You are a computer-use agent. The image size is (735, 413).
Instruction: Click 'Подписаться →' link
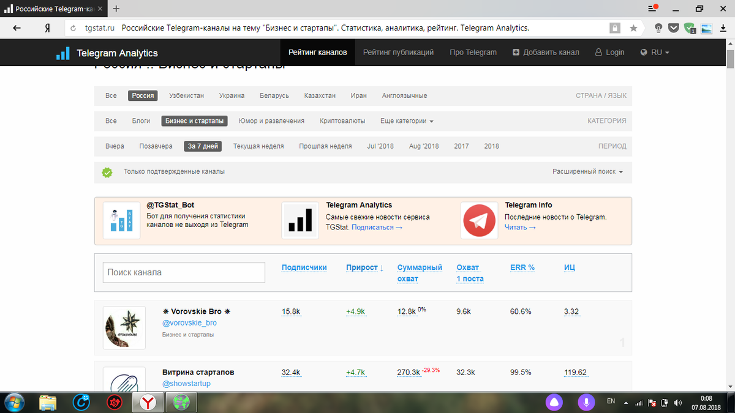[x=377, y=228]
